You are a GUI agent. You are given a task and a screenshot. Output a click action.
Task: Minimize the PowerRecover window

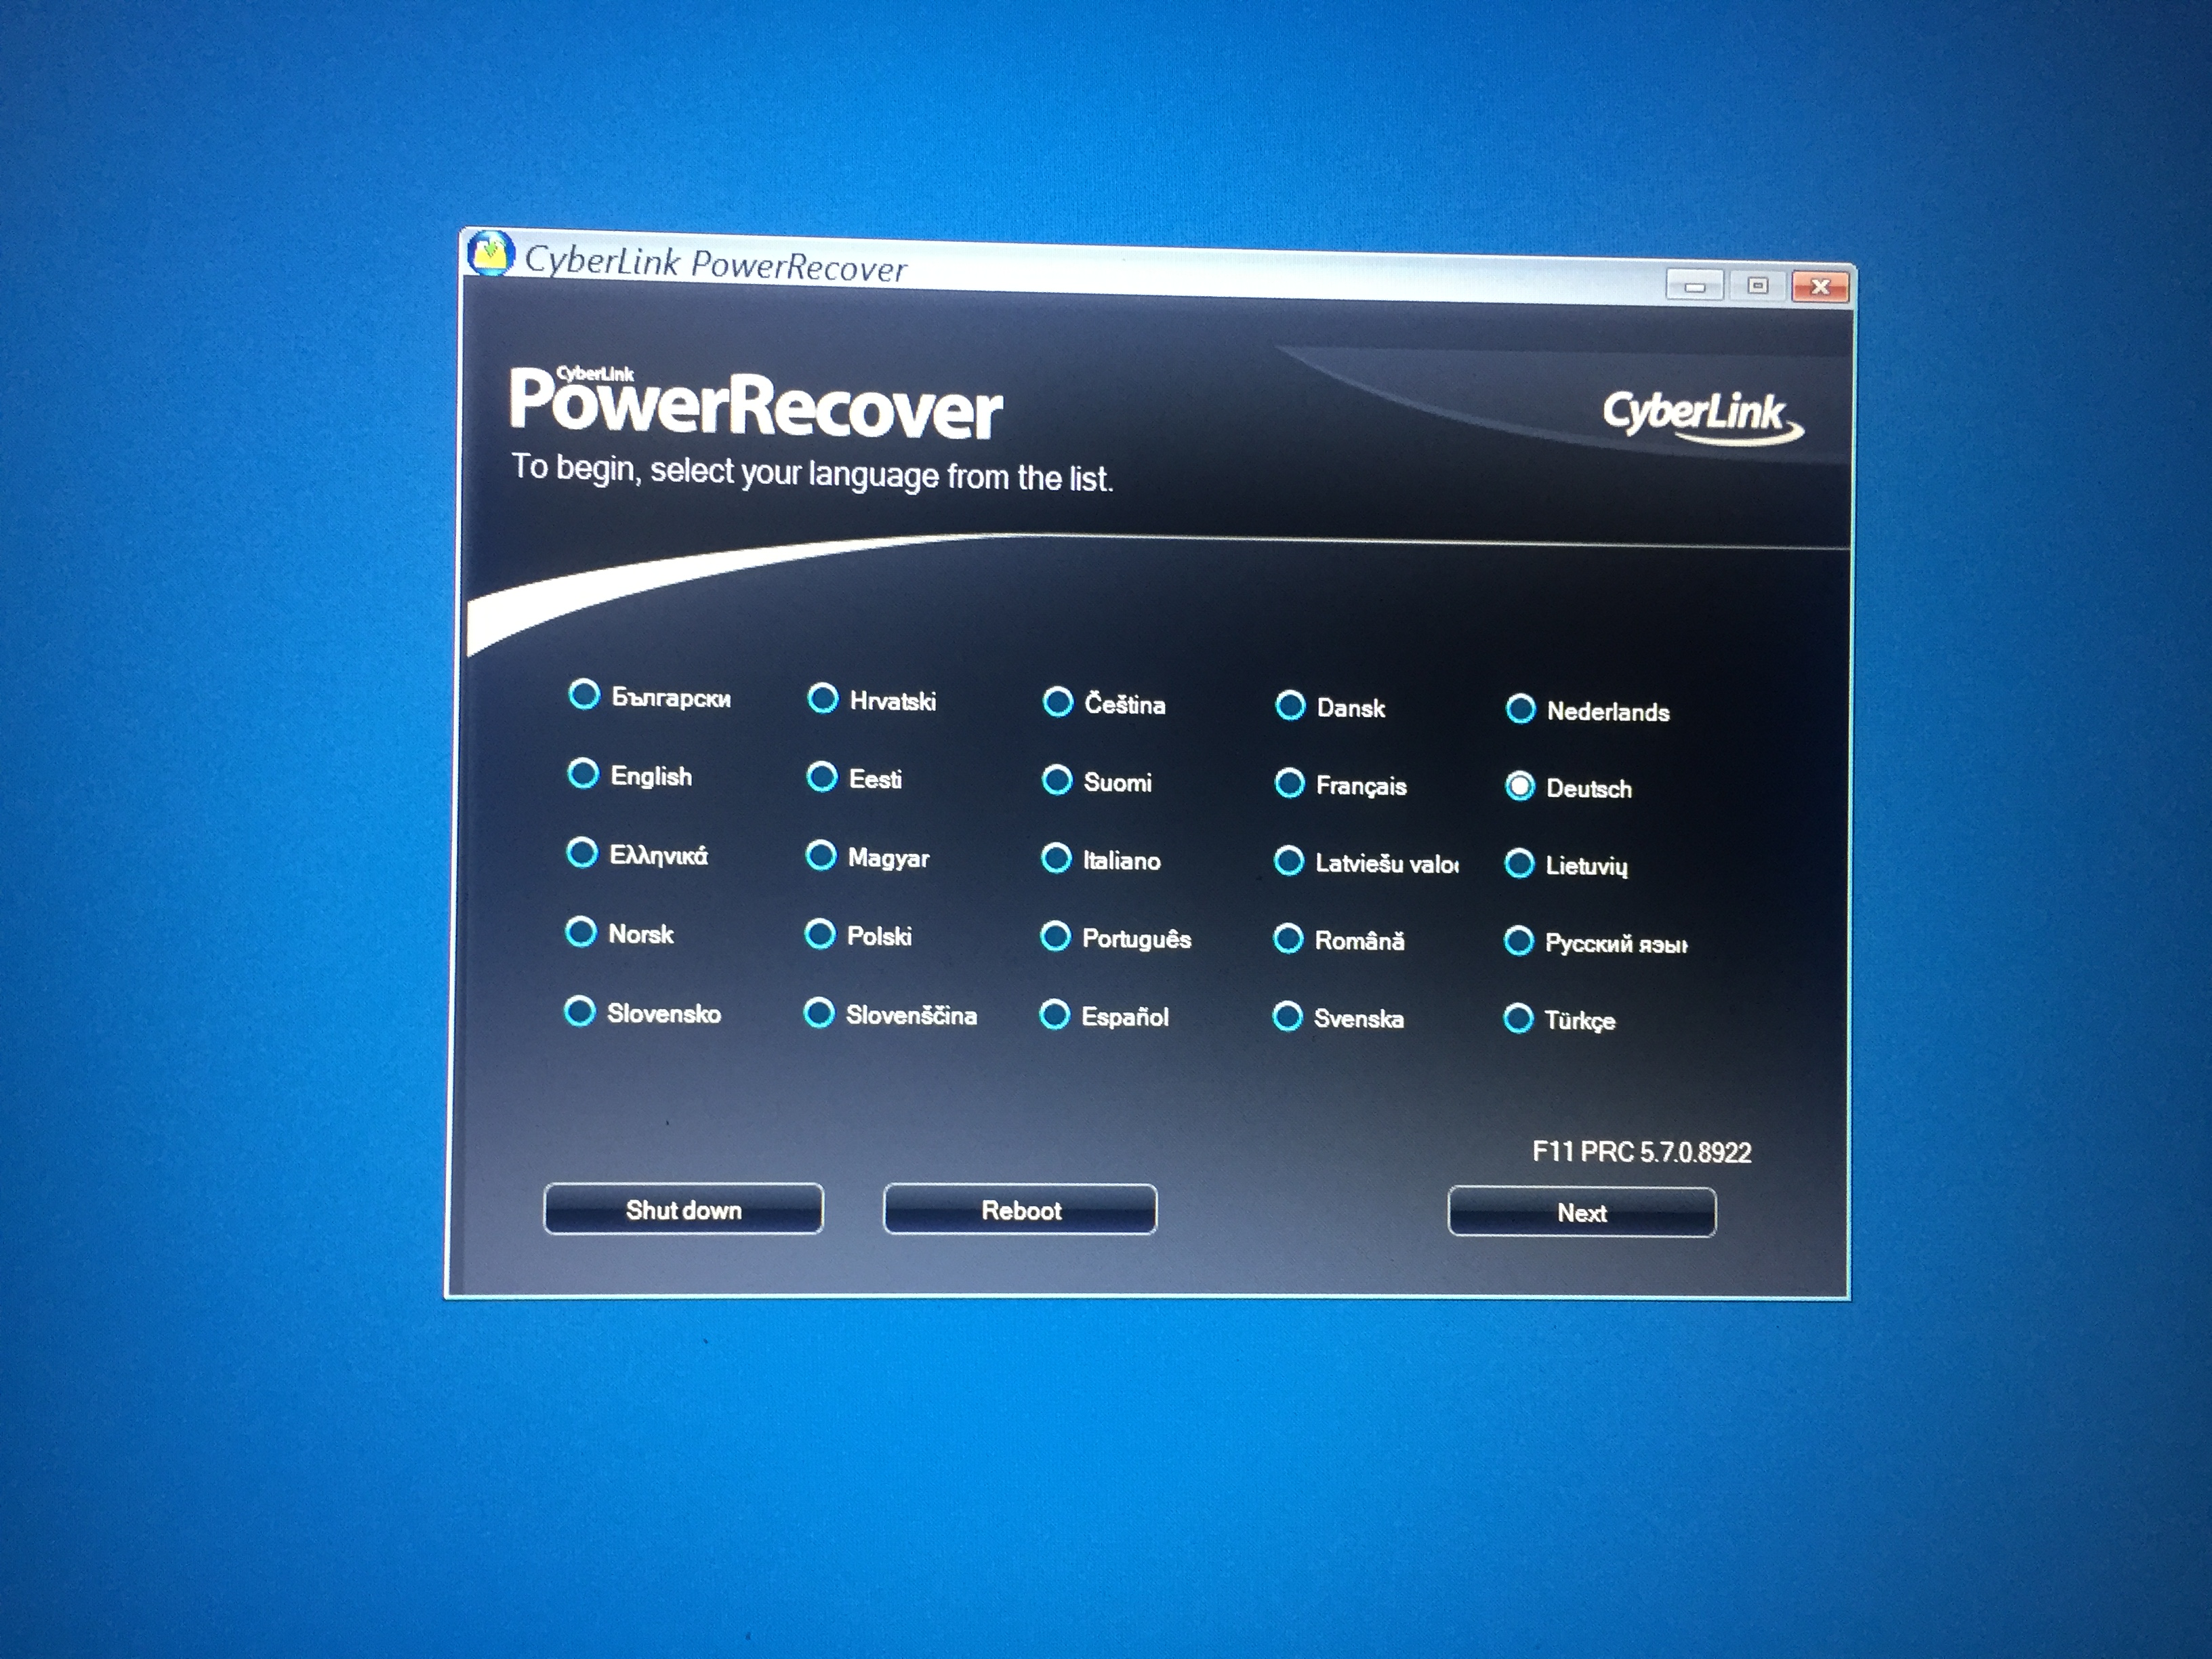pyautogui.click(x=1695, y=286)
